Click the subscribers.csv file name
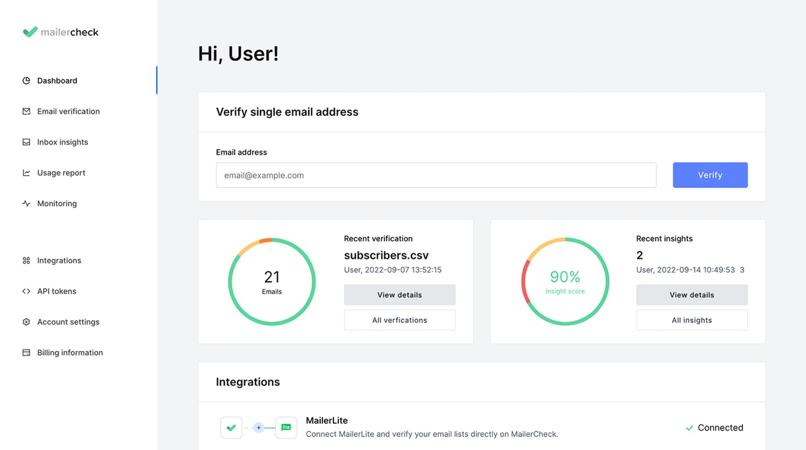The width and height of the screenshot is (806, 450). coord(386,255)
